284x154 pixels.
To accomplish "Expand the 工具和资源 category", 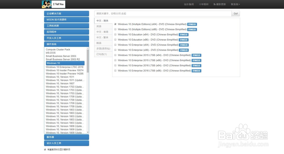I will [x=66, y=26].
